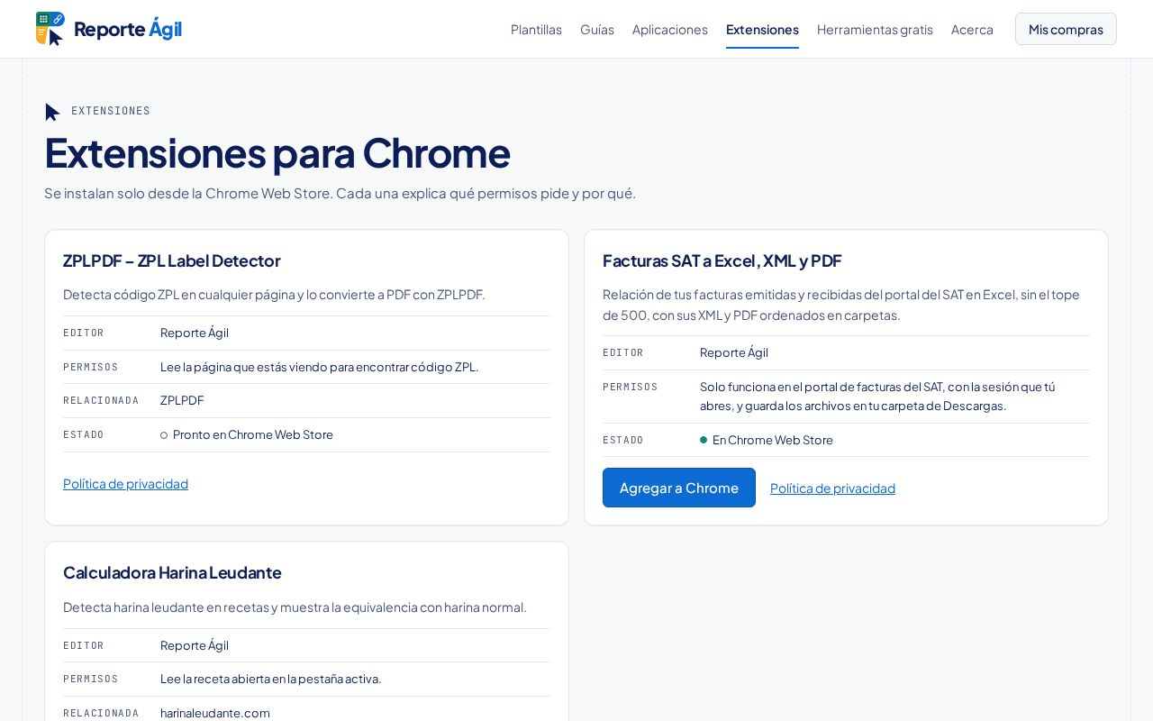
Task: Click Agregar a Chrome button
Action: (x=679, y=488)
